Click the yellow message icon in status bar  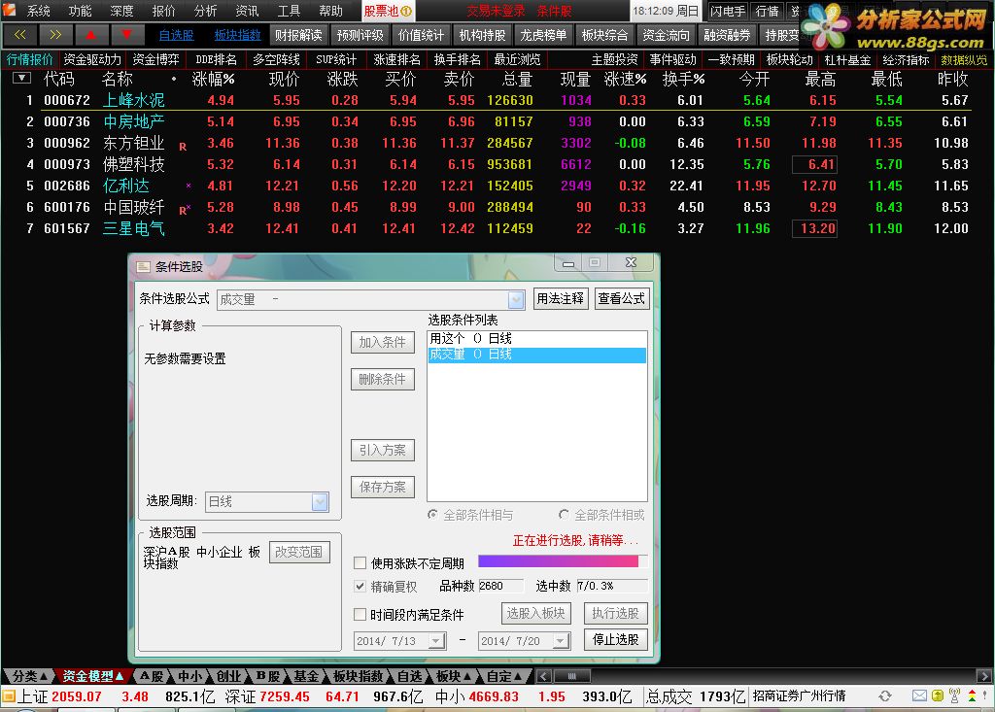(x=938, y=696)
